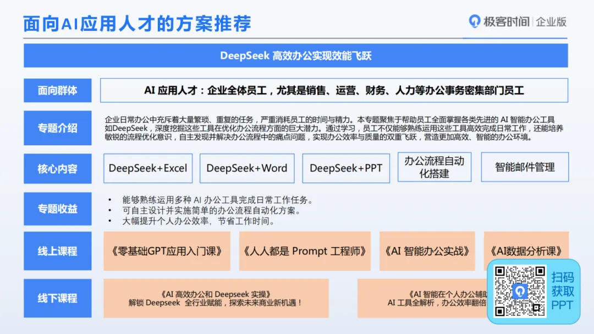Click the 智能邮件管理 box
This screenshot has height=334, width=594.
tap(525, 167)
